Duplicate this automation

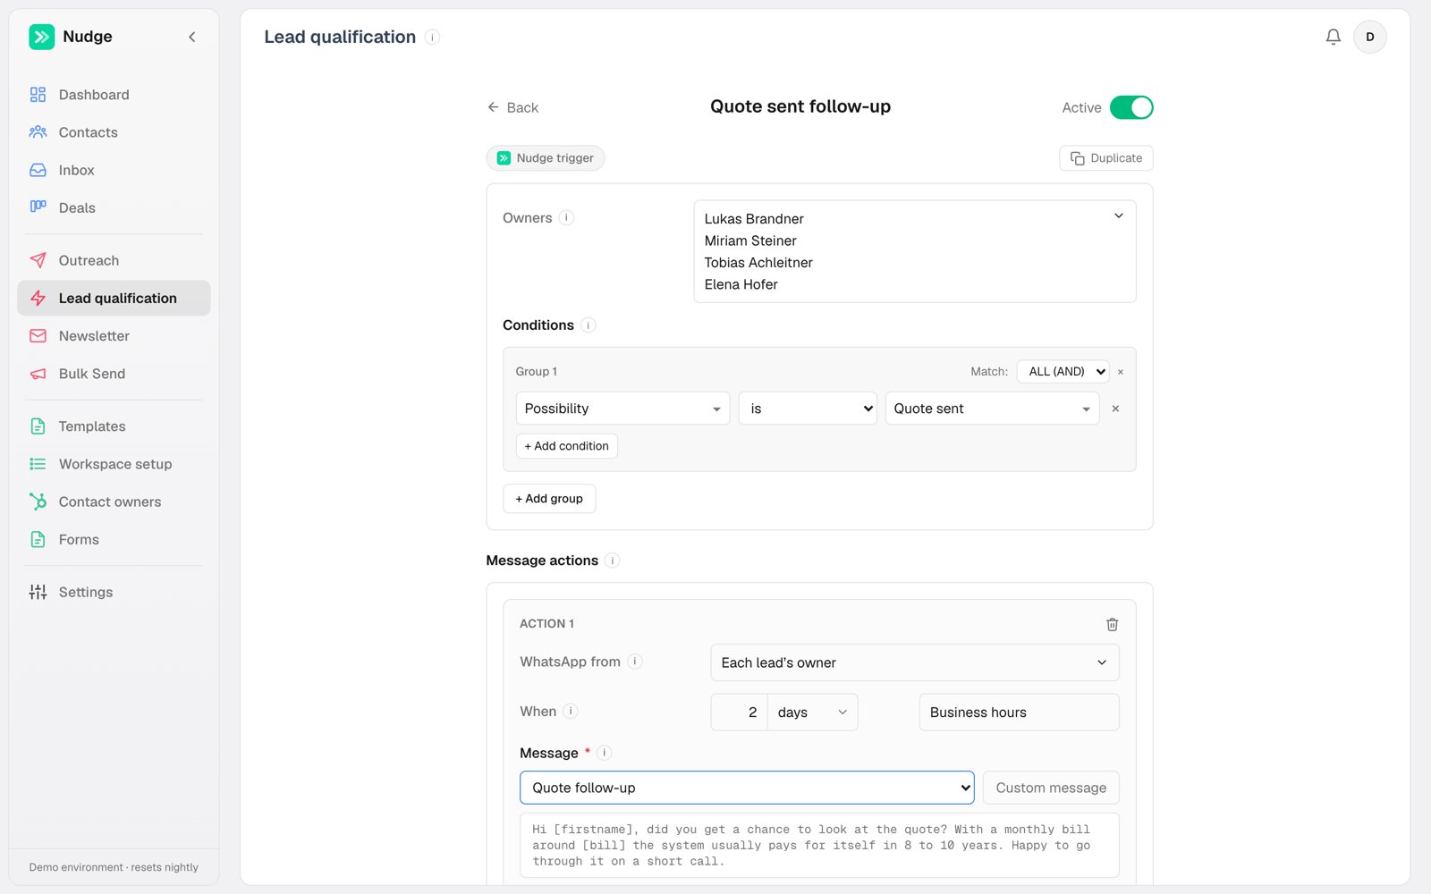tap(1106, 158)
